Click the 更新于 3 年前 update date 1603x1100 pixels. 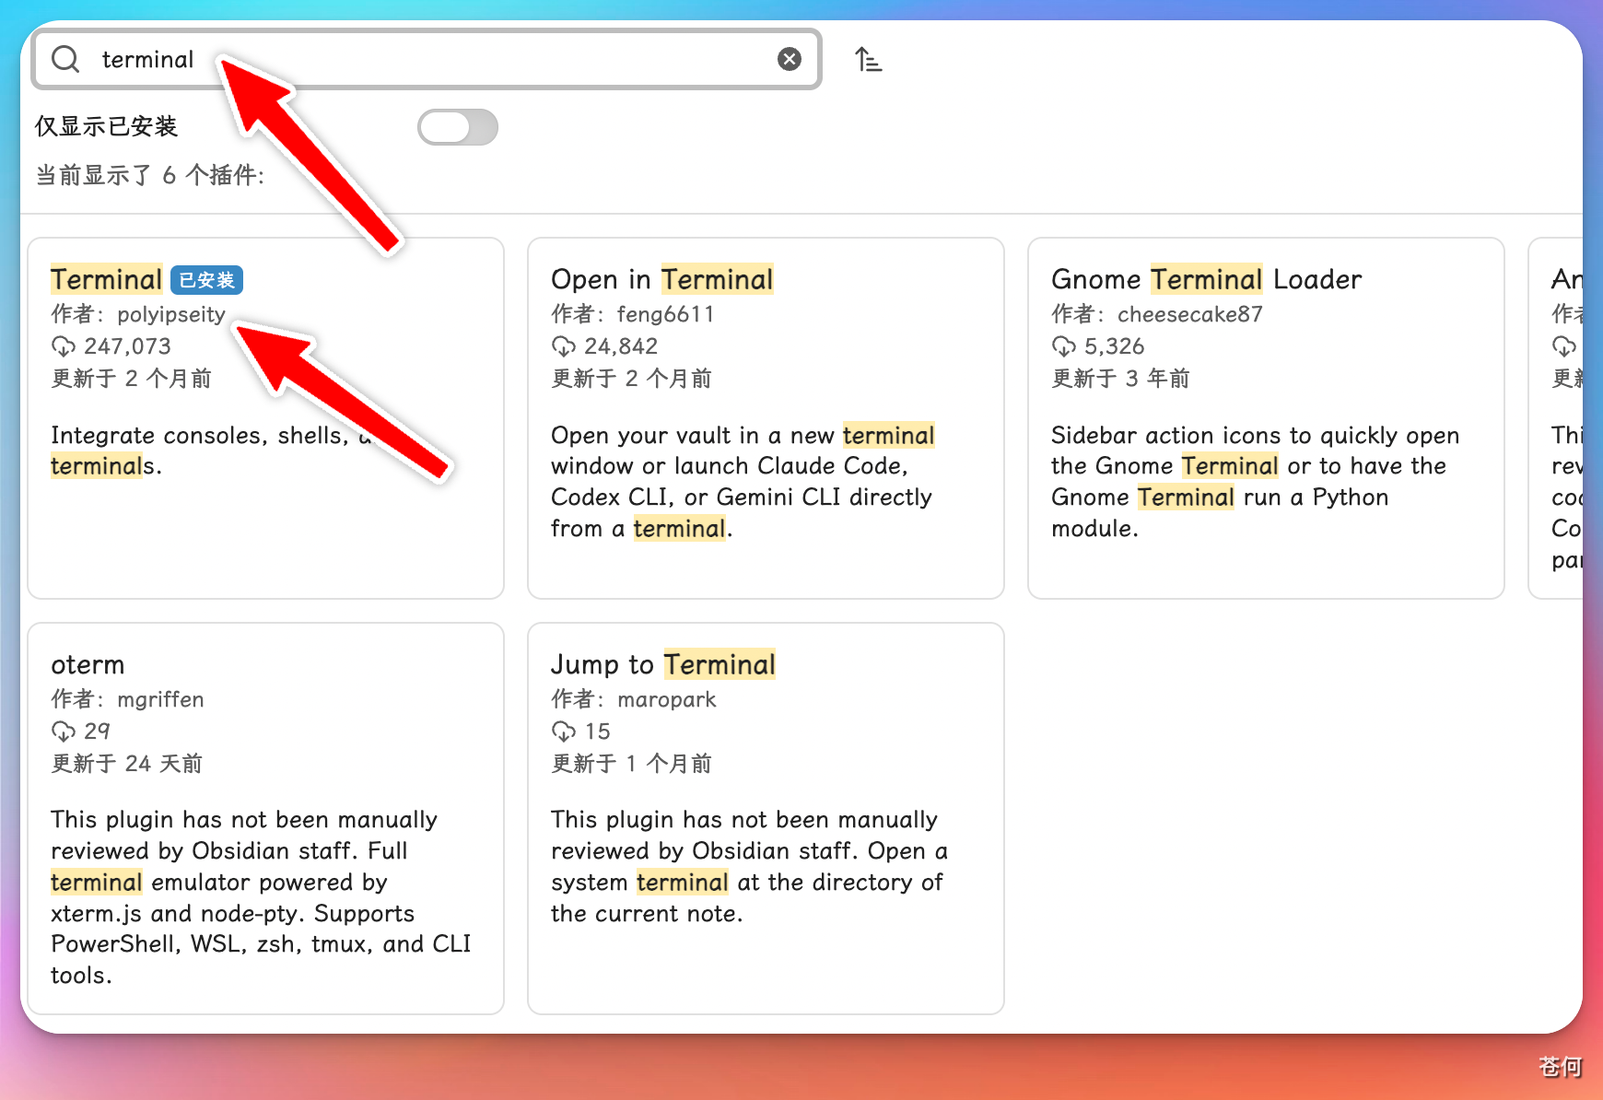[x=1121, y=379]
